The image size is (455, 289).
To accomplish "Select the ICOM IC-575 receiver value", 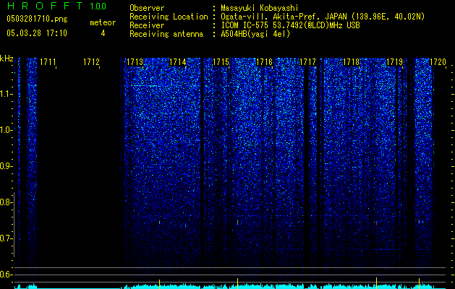I will click(x=290, y=25).
